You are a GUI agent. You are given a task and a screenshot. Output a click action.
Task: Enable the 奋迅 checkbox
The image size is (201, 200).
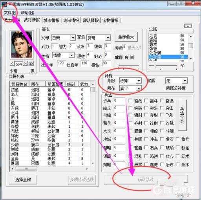[x=162, y=101]
